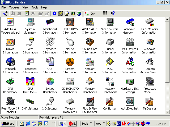
Task: Run the Memory Benchmark module
Action: click(90, 85)
